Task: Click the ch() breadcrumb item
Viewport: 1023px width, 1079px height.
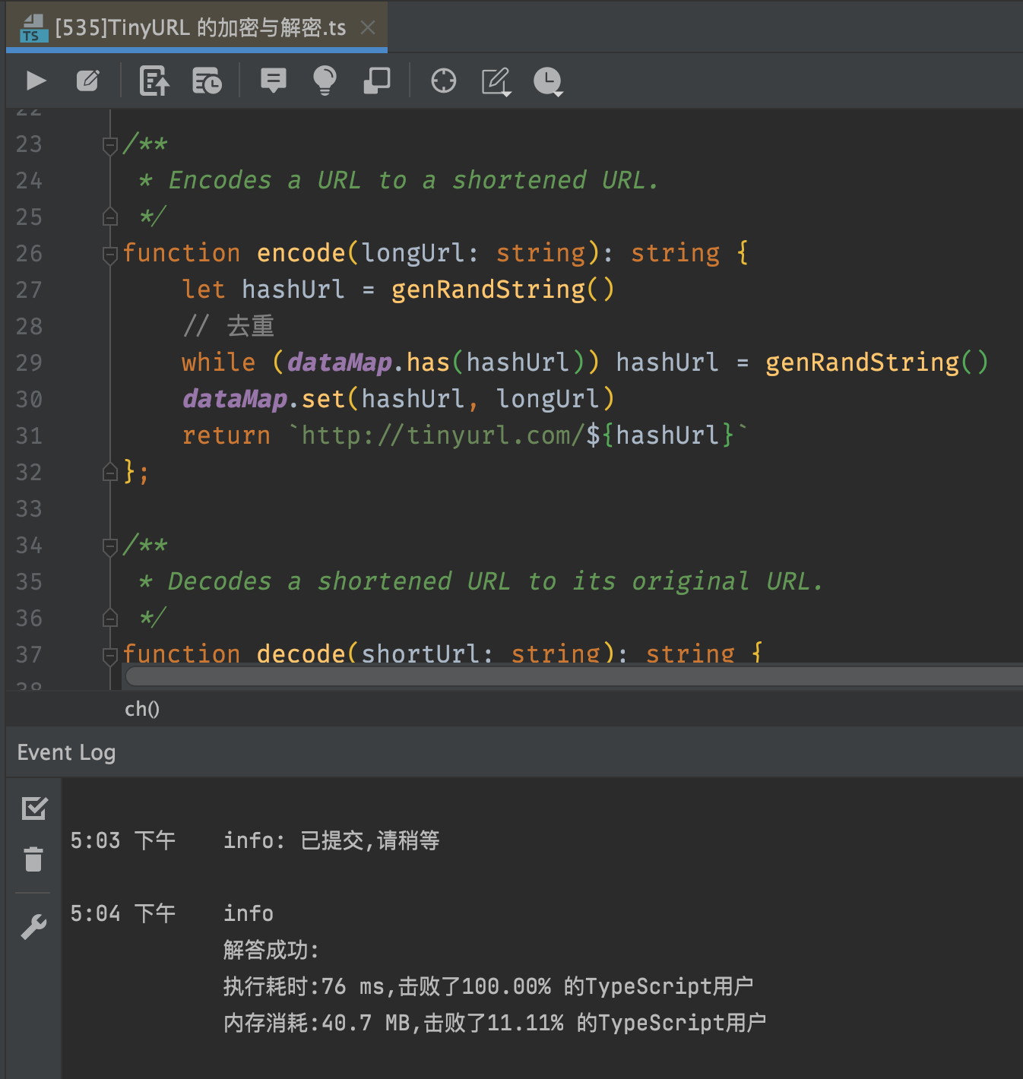Action: 142,709
